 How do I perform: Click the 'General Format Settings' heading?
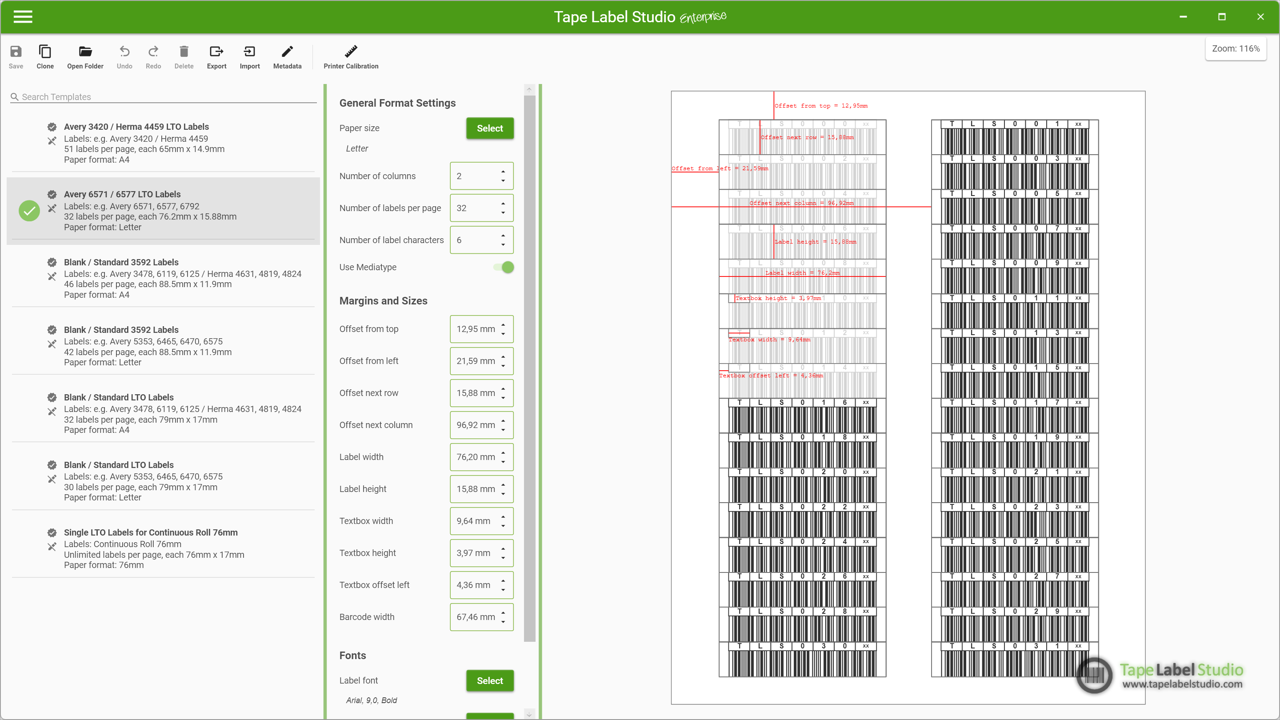[397, 104]
